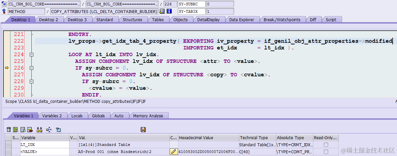Image resolution: width=397 pixels, height=156 pixels.
Task: Click the select-all corner cell of variables table
Action: (8, 138)
